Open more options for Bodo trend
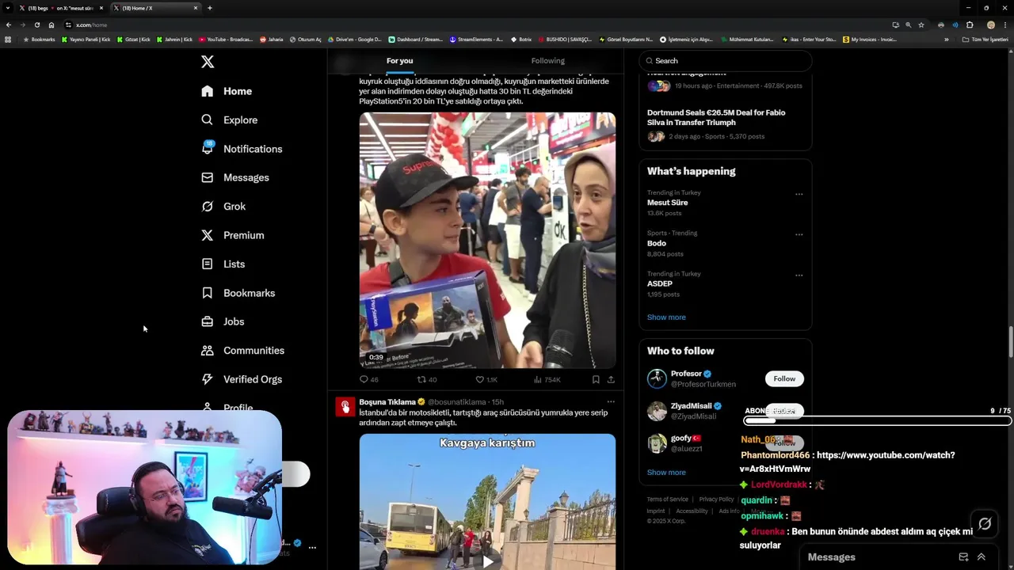Screen dimensions: 1014x570 point(799,234)
